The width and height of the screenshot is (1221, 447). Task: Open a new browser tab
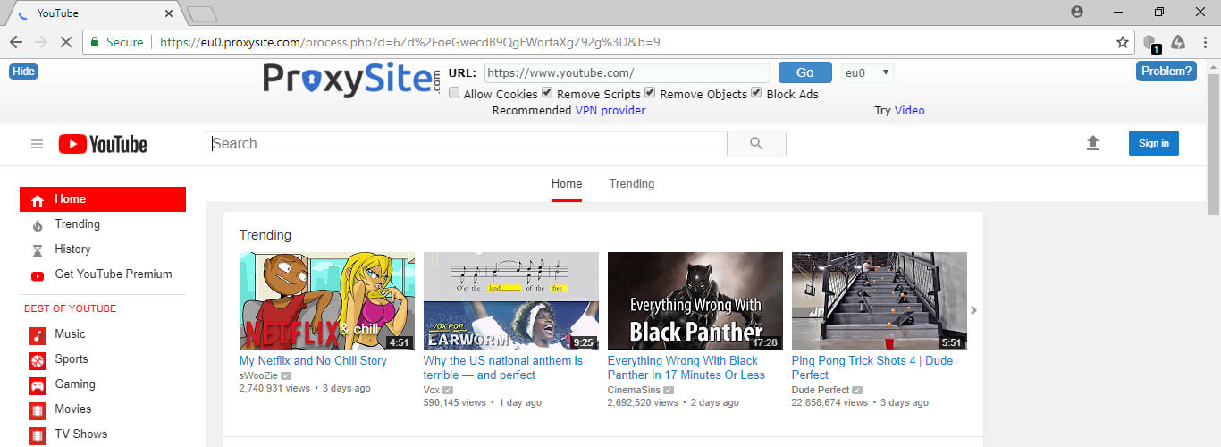click(x=203, y=13)
